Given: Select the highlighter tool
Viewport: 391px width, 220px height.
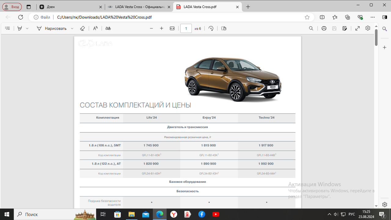Looking at the screenshot, I should point(20,28).
